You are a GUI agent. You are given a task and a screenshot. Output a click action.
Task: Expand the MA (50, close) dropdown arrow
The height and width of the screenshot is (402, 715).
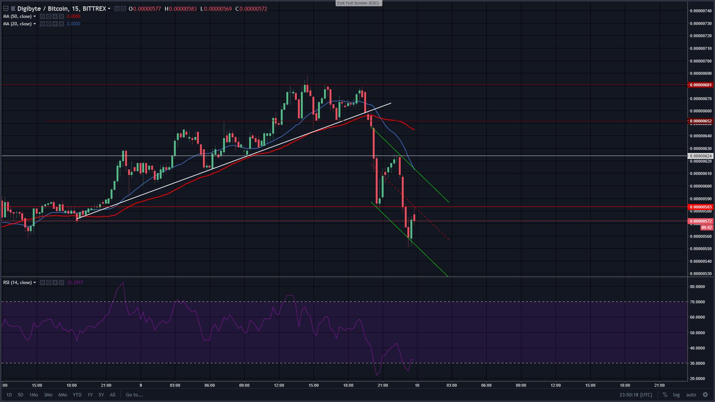pyautogui.click(x=35, y=16)
